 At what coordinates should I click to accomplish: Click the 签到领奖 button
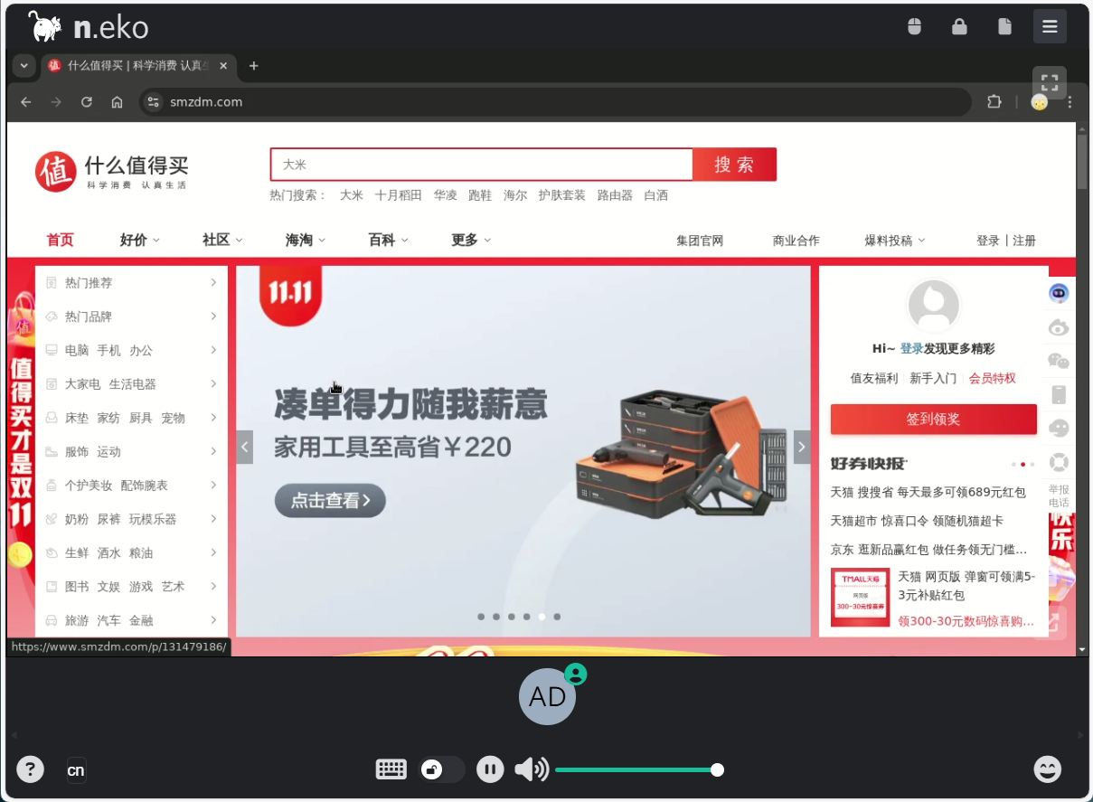[933, 420]
